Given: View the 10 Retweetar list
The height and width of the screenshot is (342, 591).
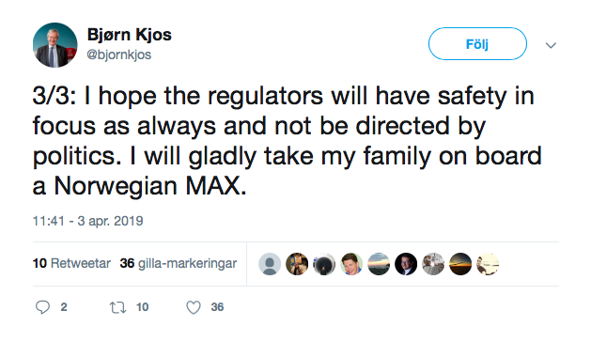Looking at the screenshot, I should 71,263.
